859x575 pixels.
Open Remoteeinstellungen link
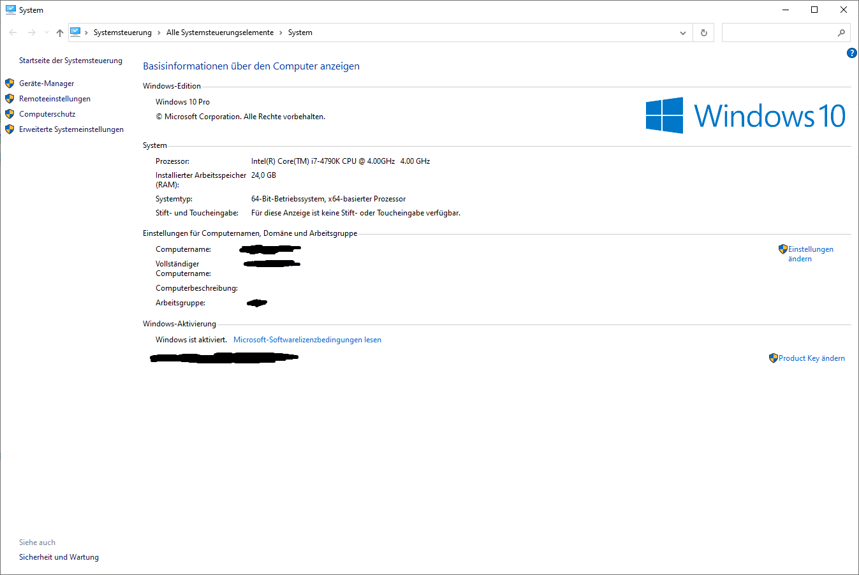(x=55, y=99)
